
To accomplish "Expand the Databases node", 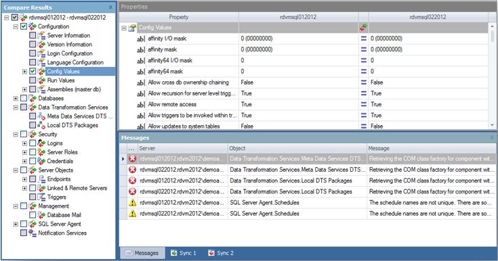I will pos(16,98).
